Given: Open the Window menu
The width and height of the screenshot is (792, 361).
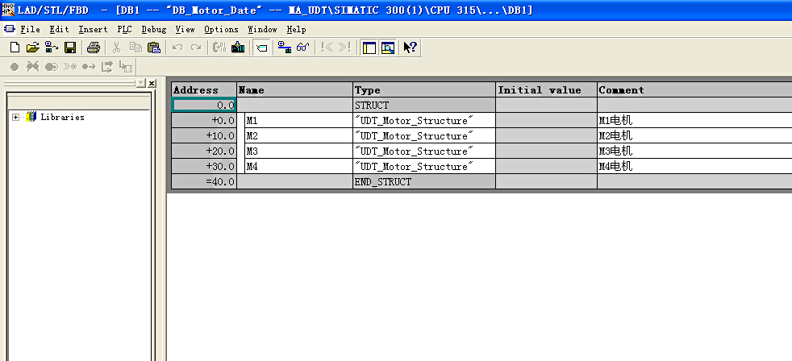Looking at the screenshot, I should pos(262,29).
